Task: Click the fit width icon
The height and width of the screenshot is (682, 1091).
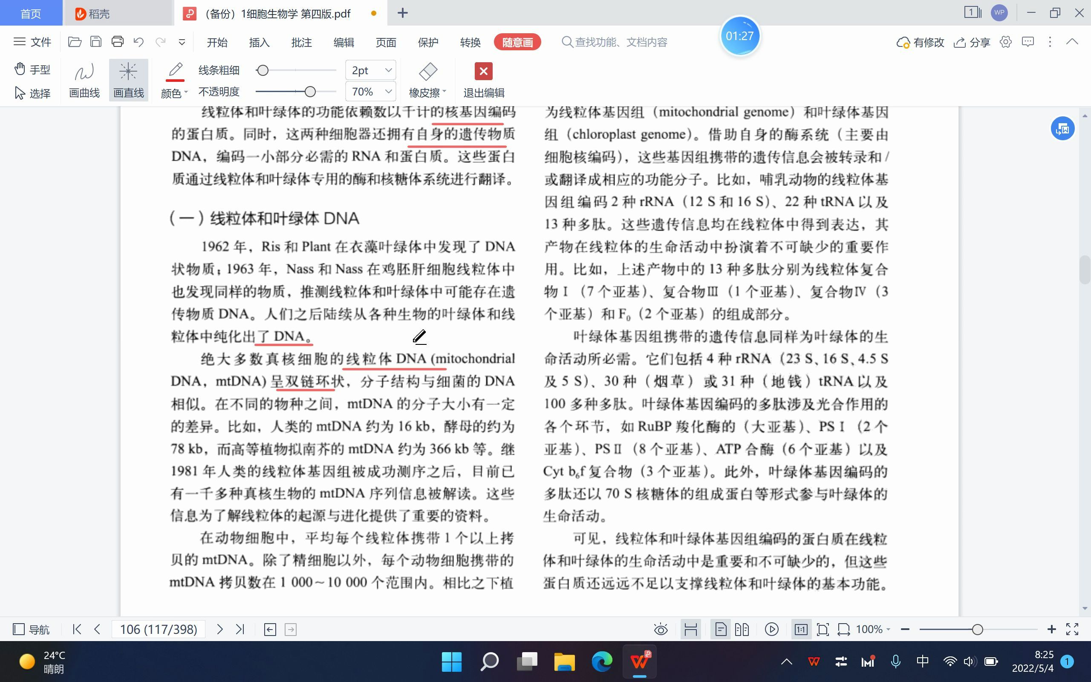Action: (x=843, y=629)
